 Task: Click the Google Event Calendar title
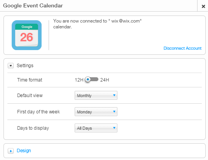tap(33, 6)
